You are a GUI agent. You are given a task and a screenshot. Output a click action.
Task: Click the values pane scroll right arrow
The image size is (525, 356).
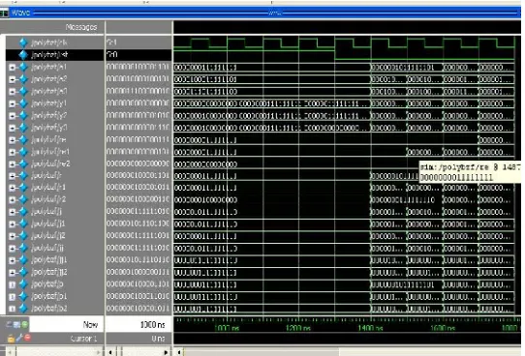click(x=166, y=352)
